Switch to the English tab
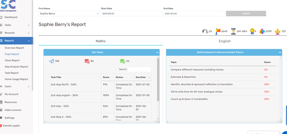Screen dimensions: 287x134 pos(225,41)
